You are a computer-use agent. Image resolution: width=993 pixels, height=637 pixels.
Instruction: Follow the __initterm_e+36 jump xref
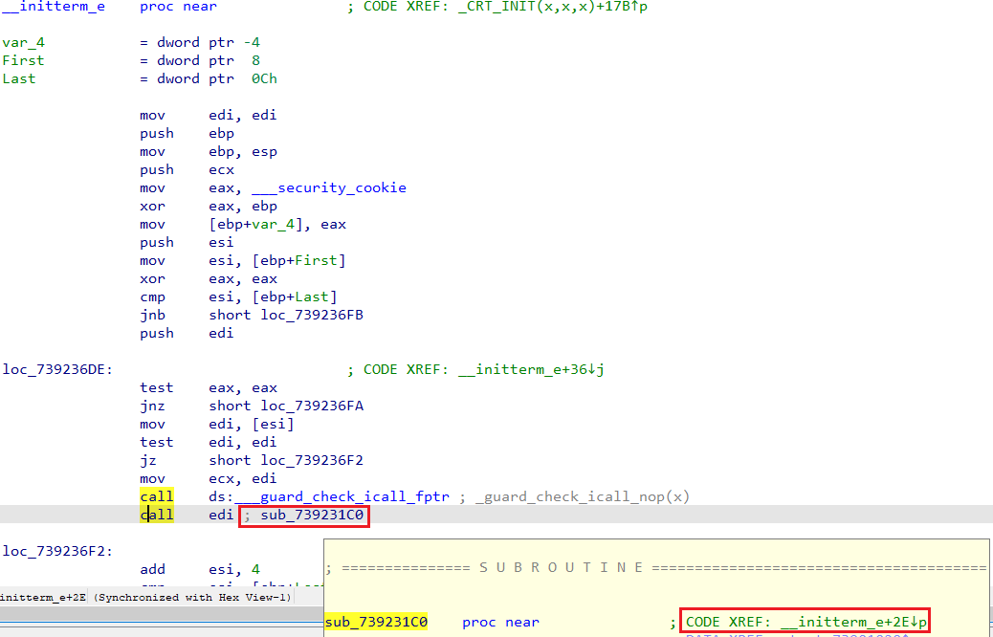pyautogui.click(x=531, y=370)
